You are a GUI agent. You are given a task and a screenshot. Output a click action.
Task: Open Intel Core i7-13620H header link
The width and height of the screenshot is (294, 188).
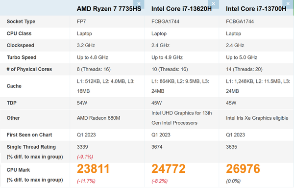coord(181,9)
